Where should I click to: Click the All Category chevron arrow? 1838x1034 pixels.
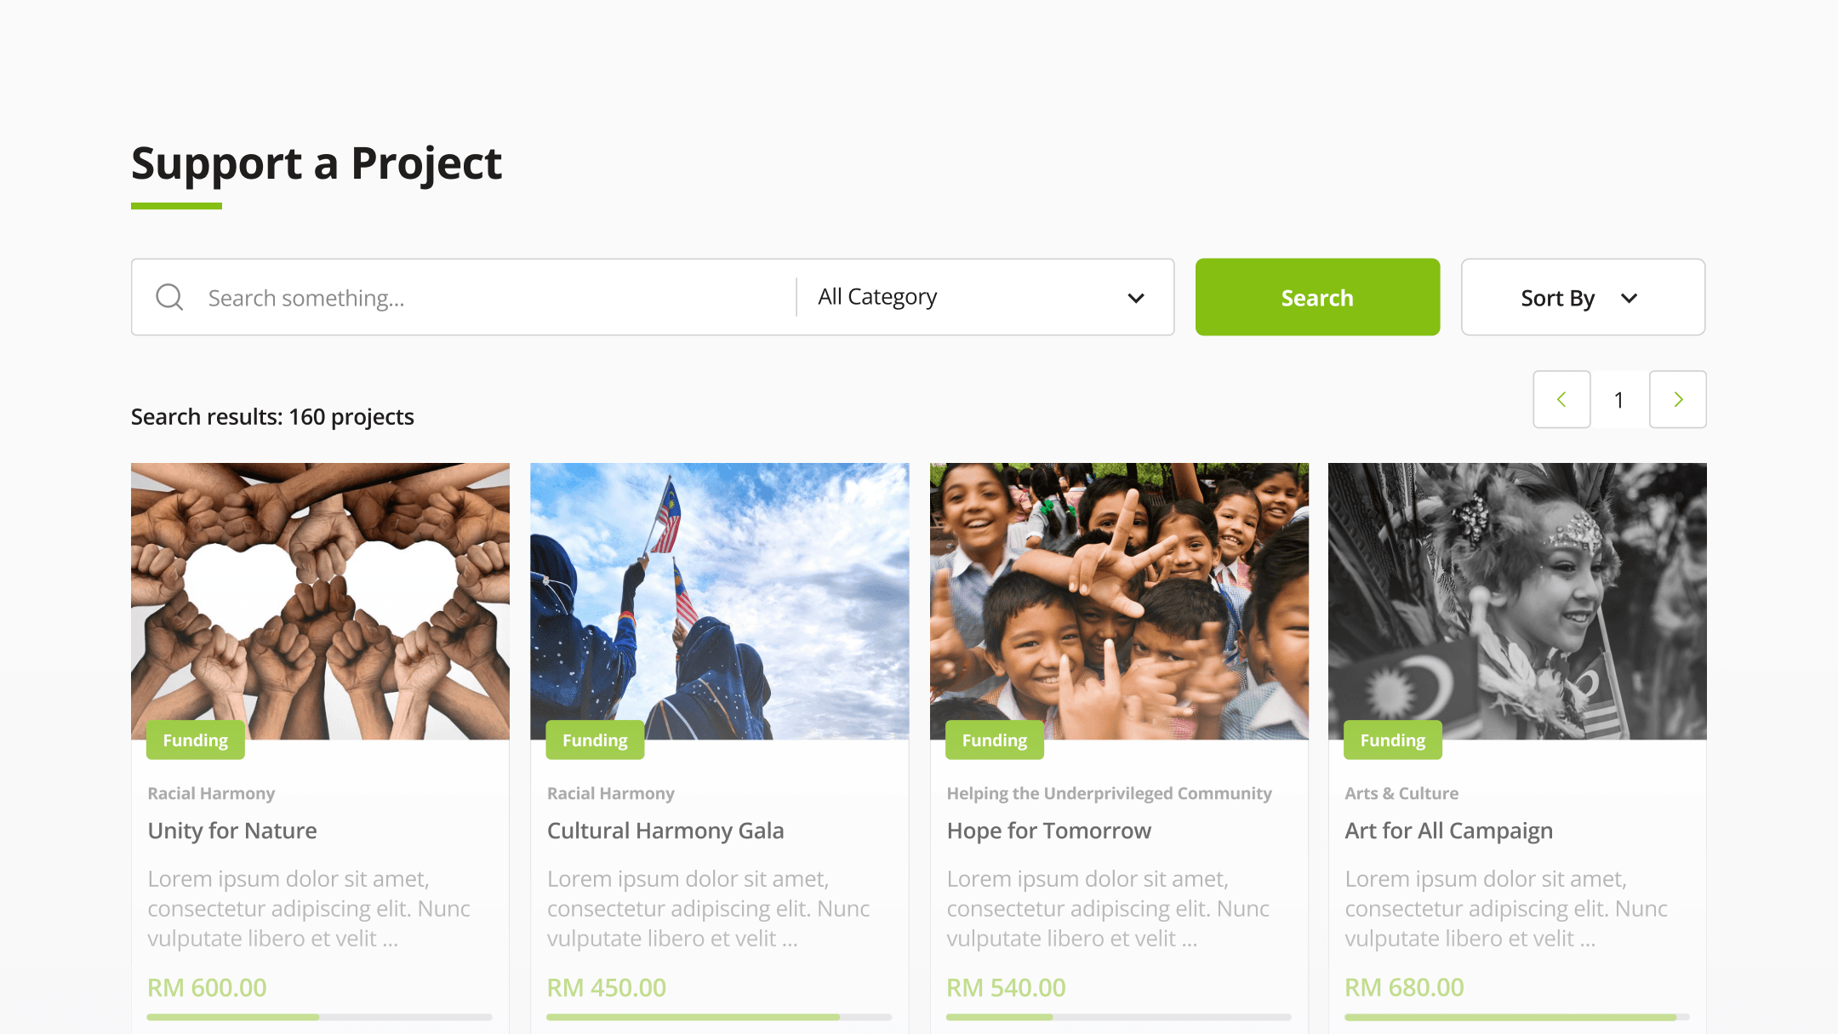(x=1135, y=298)
